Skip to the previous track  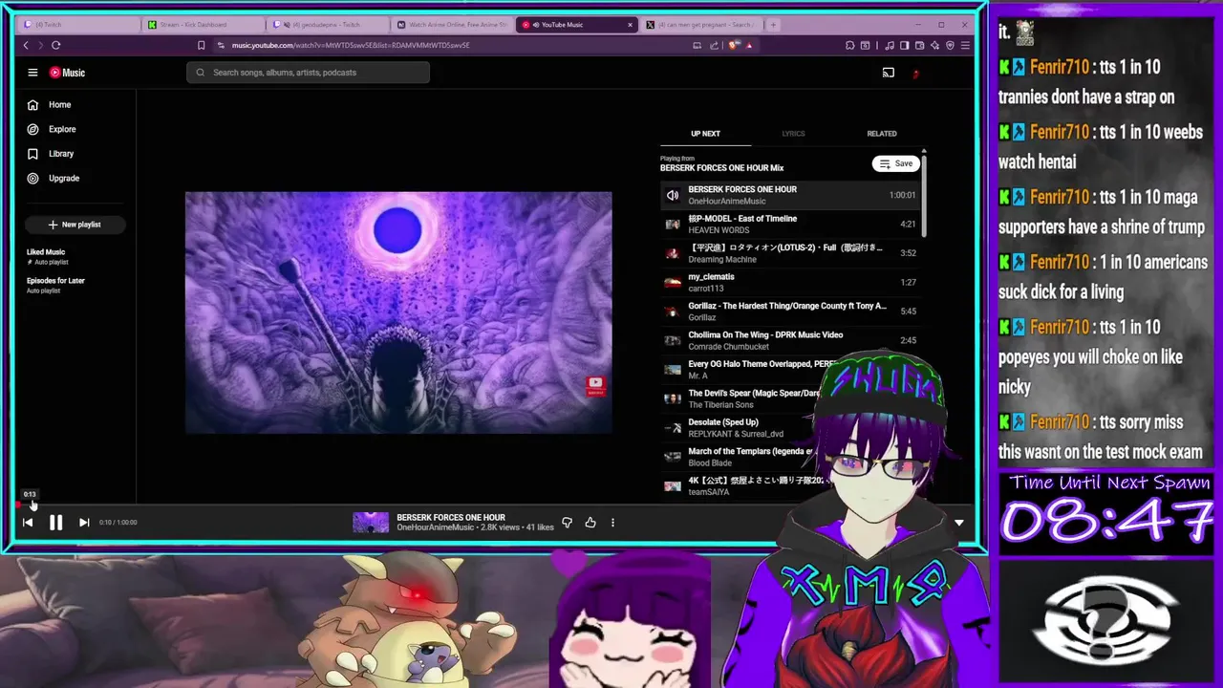pyautogui.click(x=28, y=523)
